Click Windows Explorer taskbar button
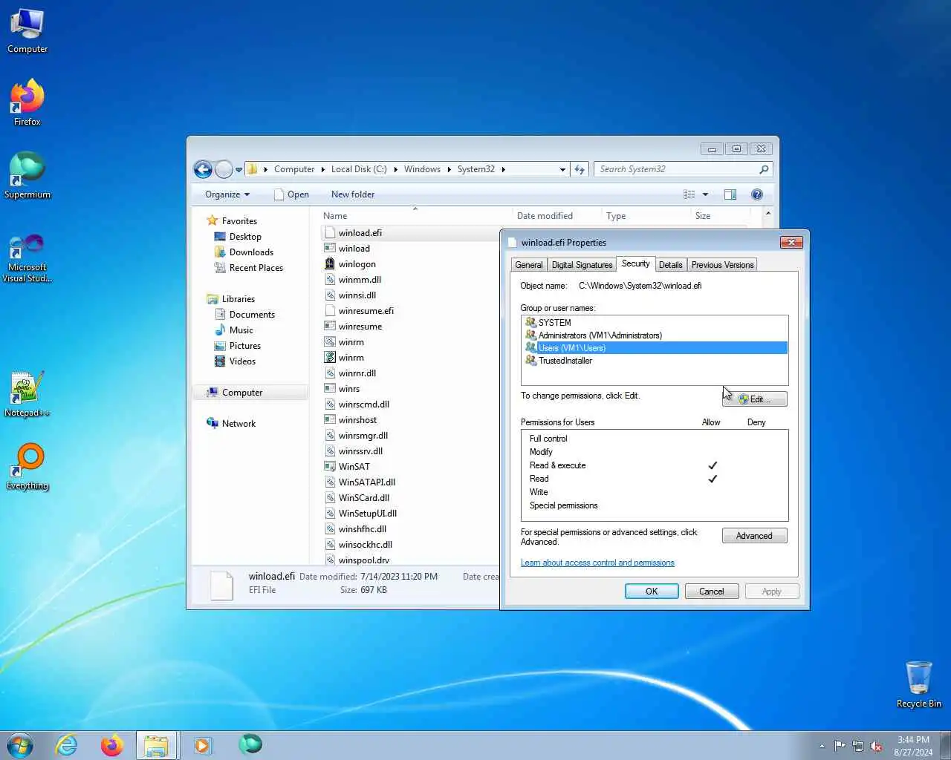The image size is (951, 760). tap(157, 745)
